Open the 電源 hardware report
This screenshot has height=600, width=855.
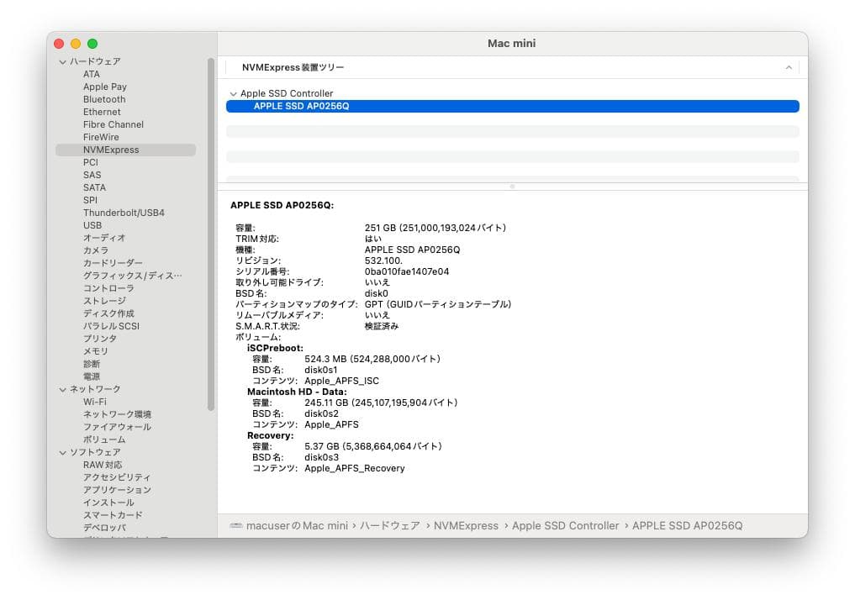(92, 376)
